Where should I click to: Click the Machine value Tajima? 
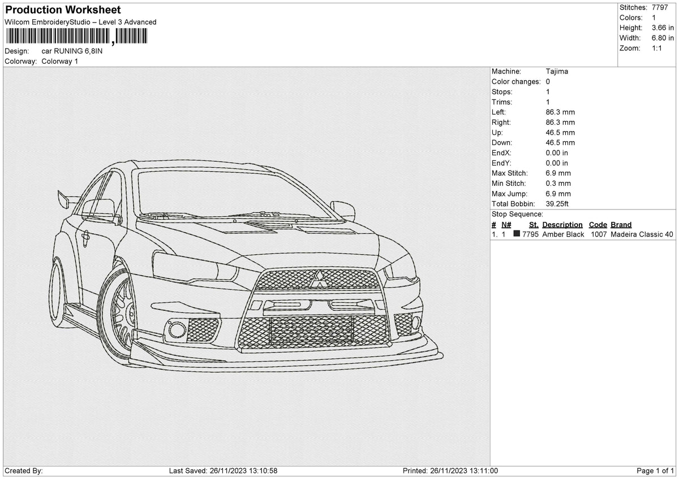tap(557, 71)
